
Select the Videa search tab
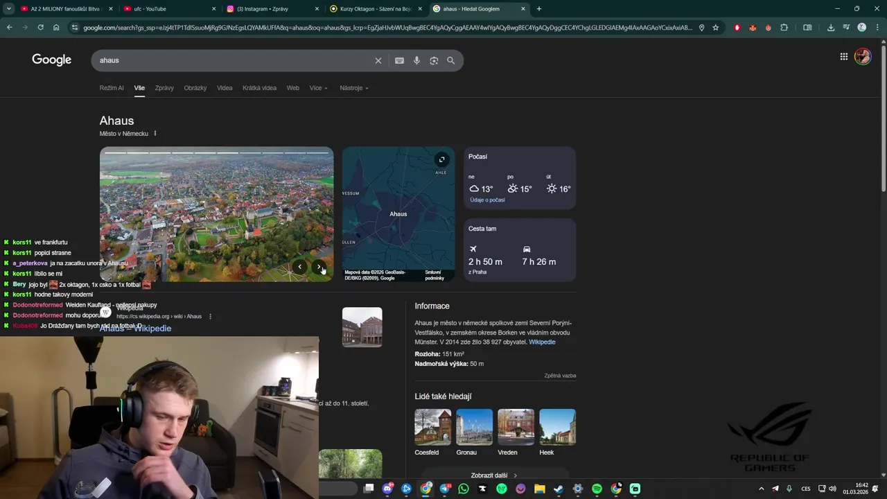coord(225,88)
